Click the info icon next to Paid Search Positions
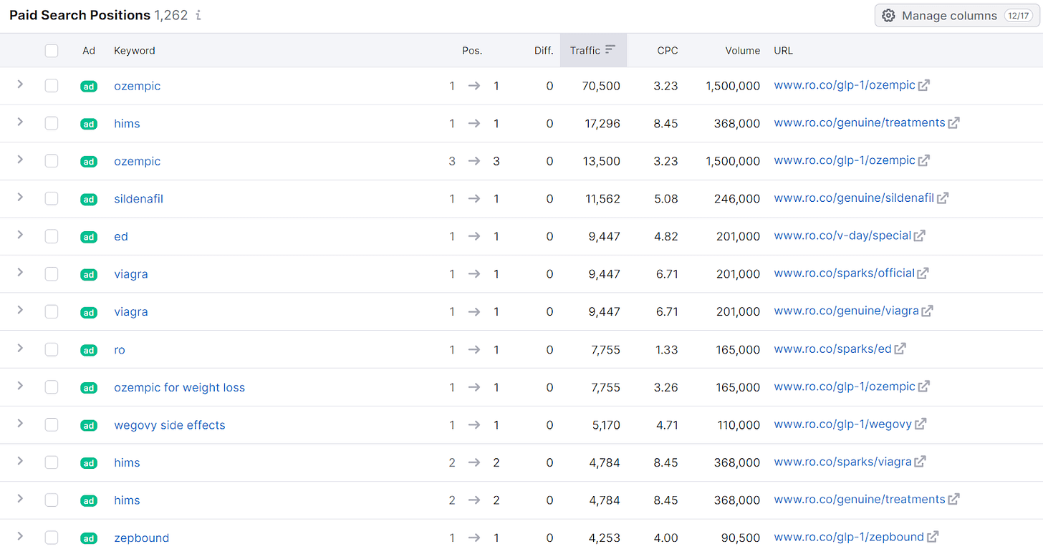This screenshot has height=554, width=1043. pyautogui.click(x=198, y=15)
